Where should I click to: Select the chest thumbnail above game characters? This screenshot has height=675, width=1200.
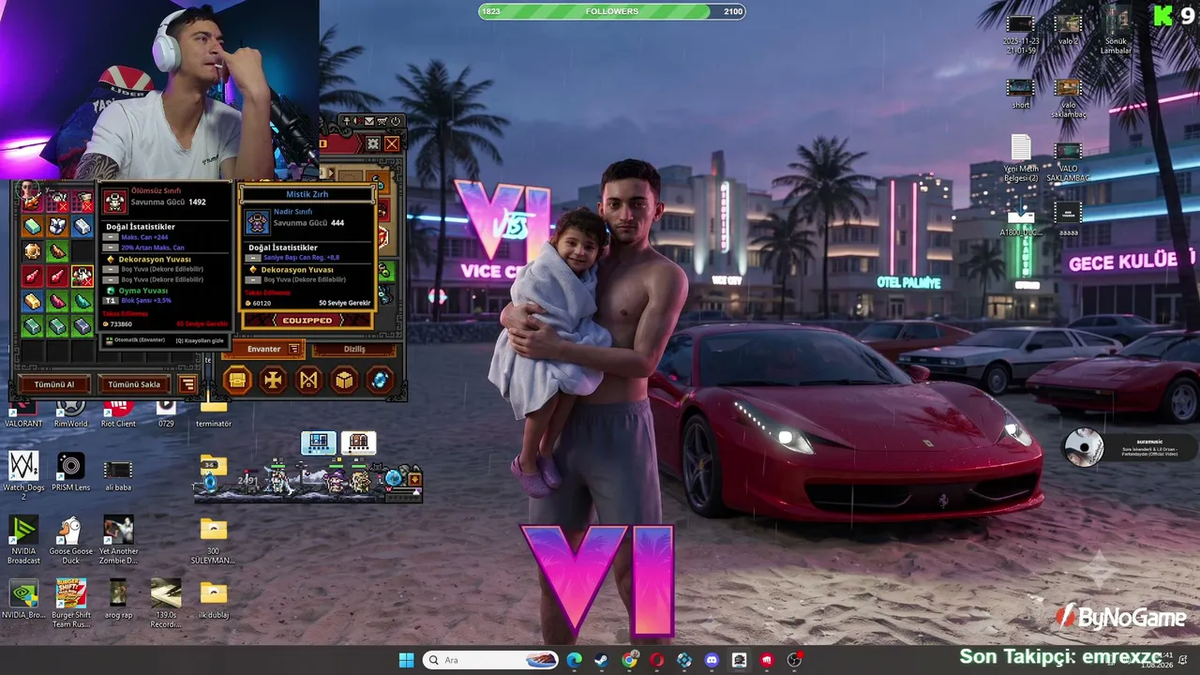(x=359, y=442)
